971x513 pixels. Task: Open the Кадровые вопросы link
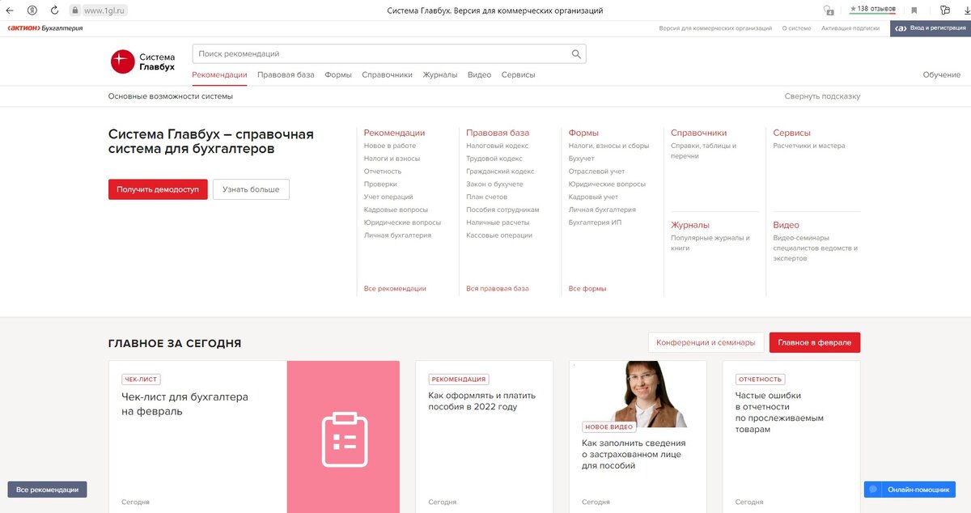pos(396,210)
